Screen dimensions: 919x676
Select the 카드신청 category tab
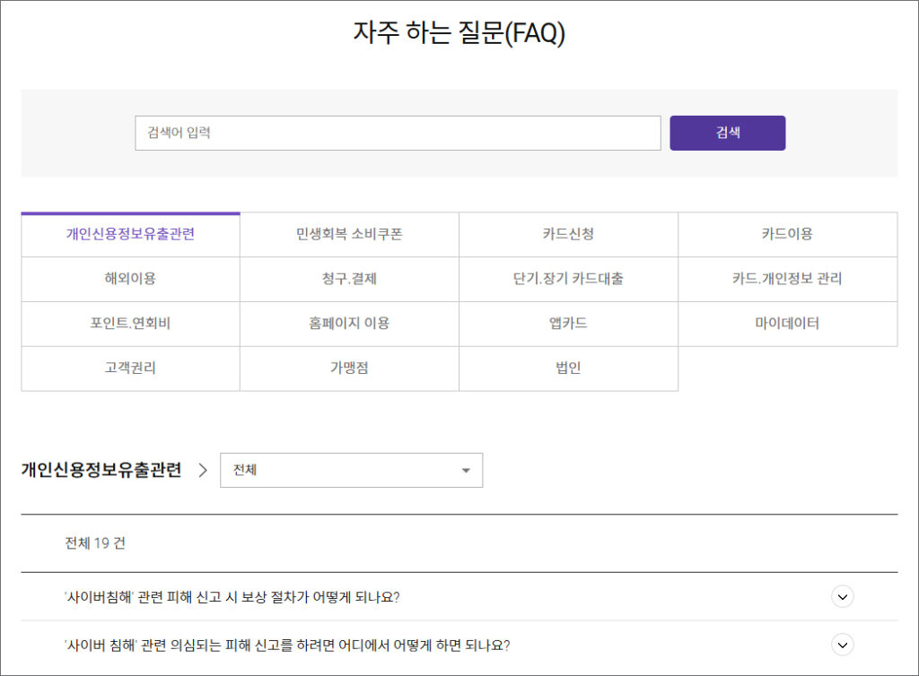point(568,234)
